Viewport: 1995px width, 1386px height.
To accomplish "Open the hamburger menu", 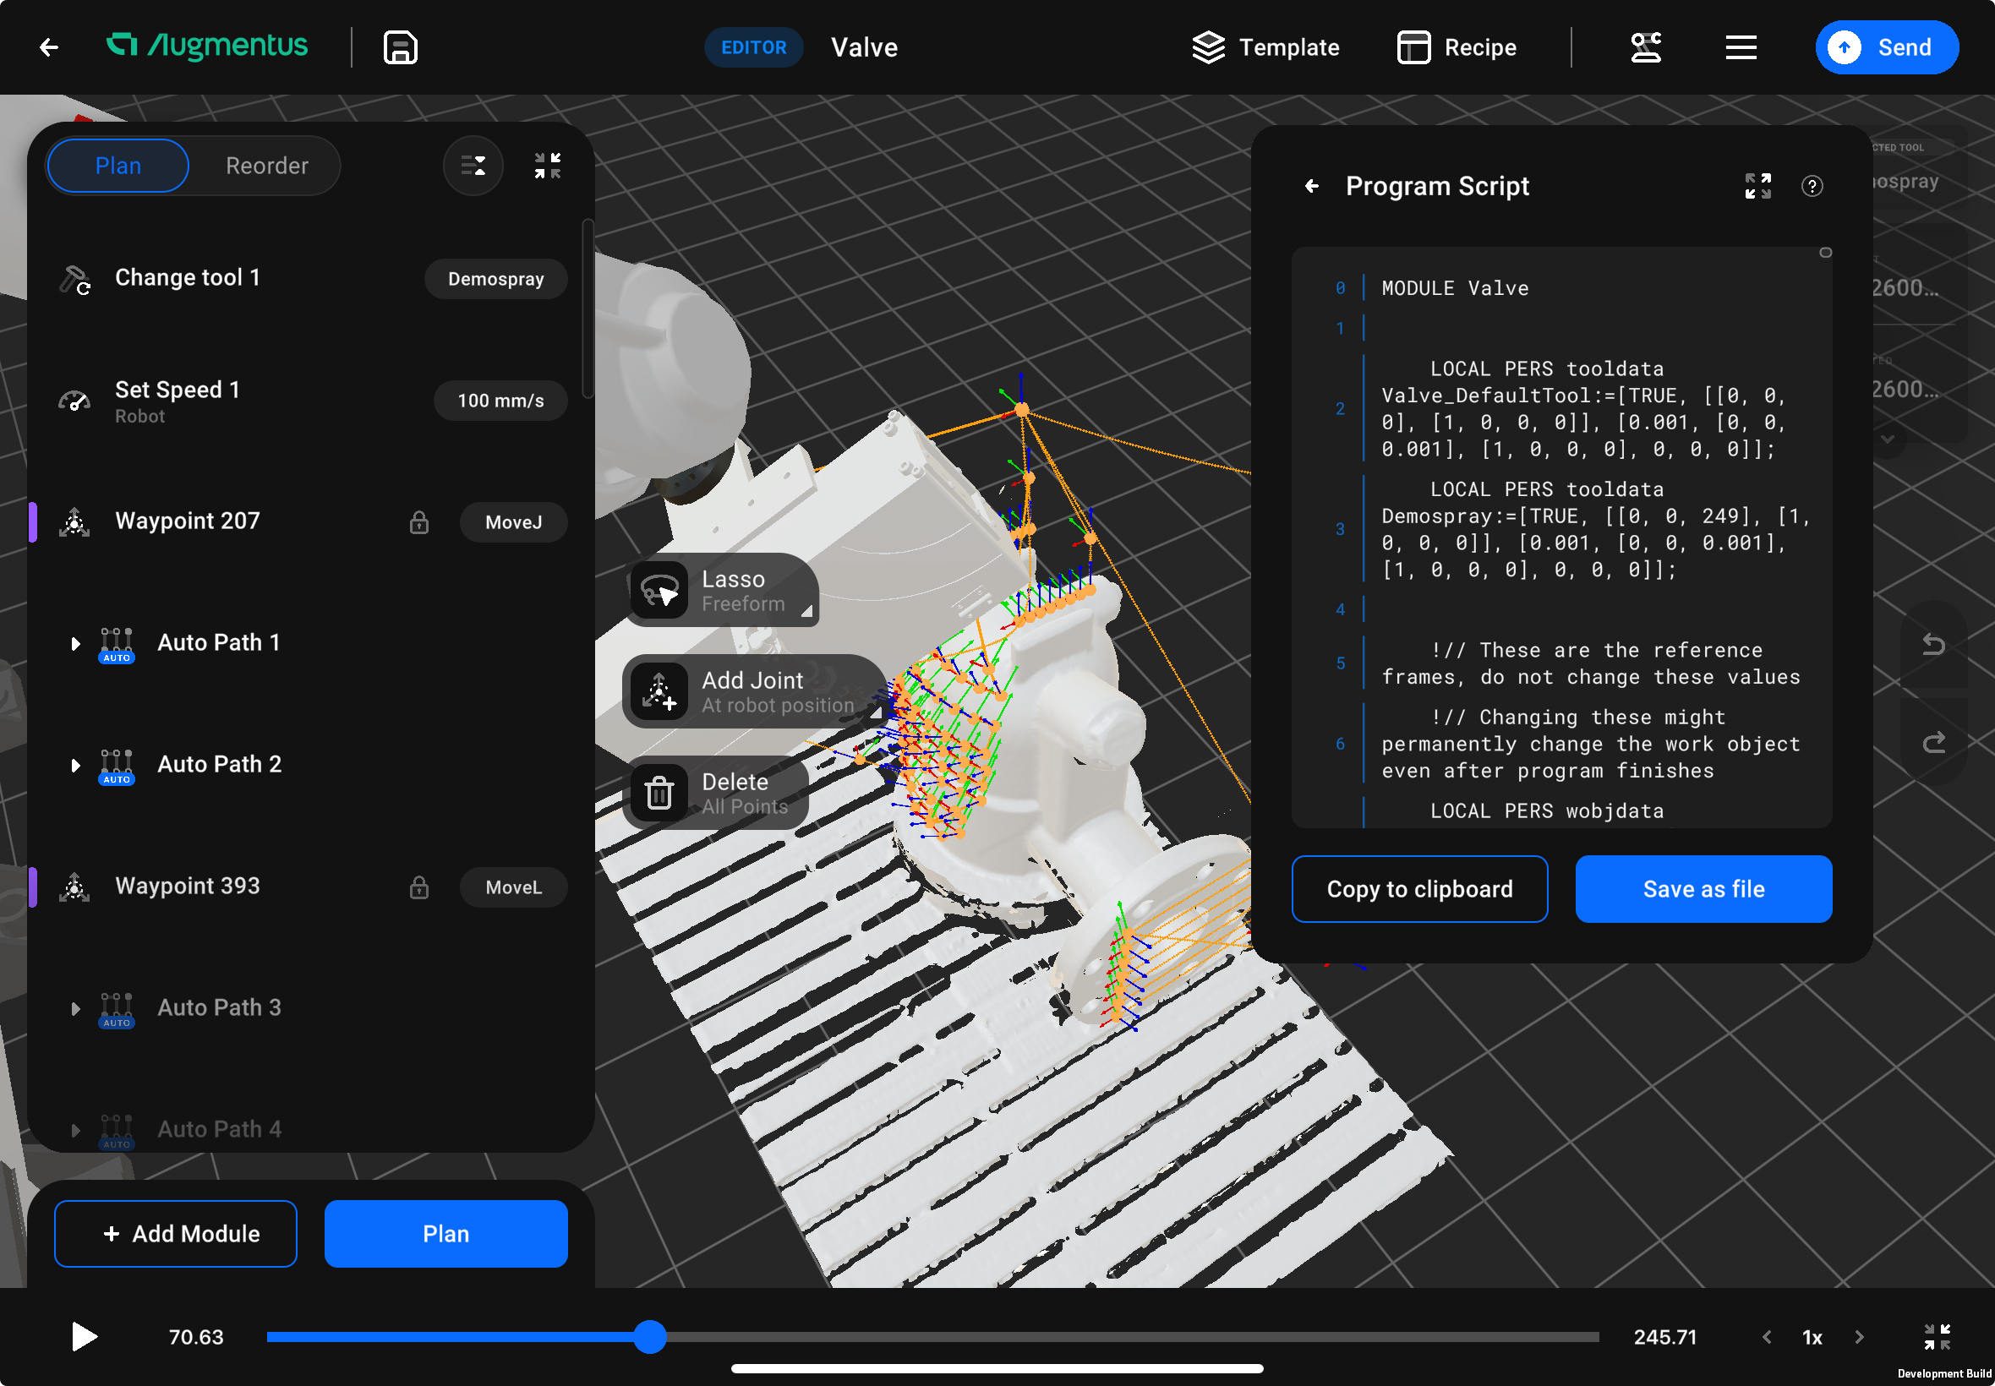I will pos(1741,48).
